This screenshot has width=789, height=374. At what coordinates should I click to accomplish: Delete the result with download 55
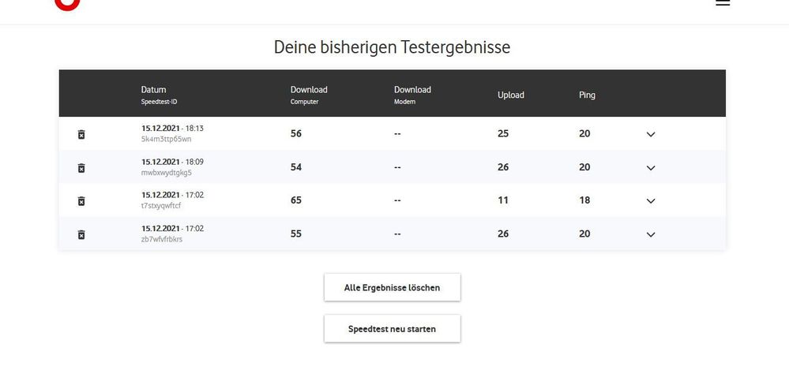pos(81,234)
